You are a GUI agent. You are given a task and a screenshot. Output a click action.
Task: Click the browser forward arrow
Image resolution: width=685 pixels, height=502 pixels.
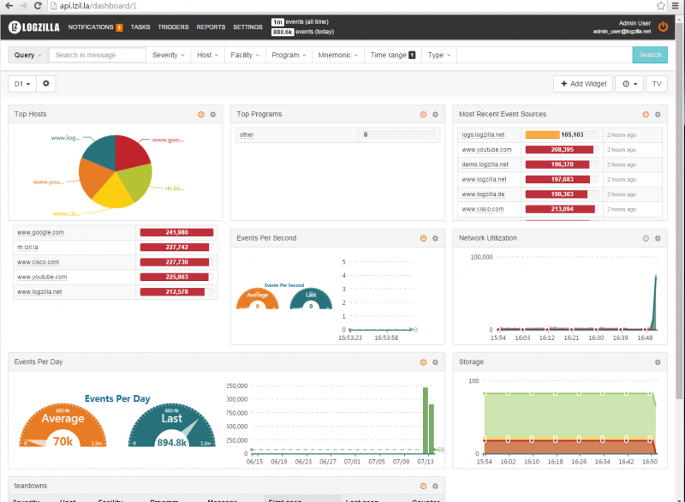24,6
